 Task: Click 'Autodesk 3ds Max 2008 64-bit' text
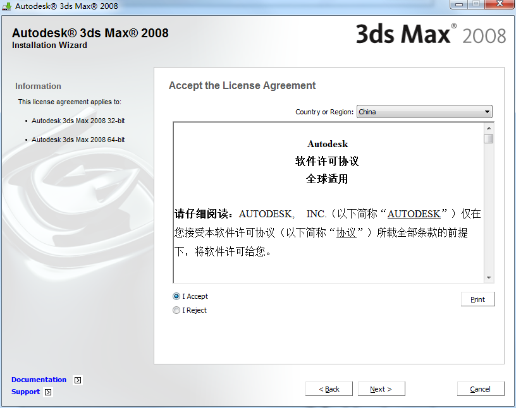tap(78, 140)
